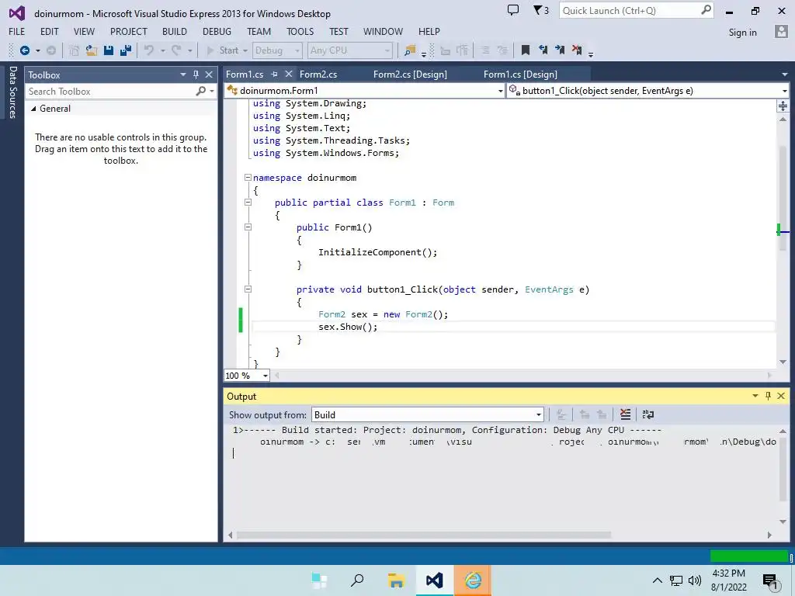Close the Toolbox panel

coord(208,74)
